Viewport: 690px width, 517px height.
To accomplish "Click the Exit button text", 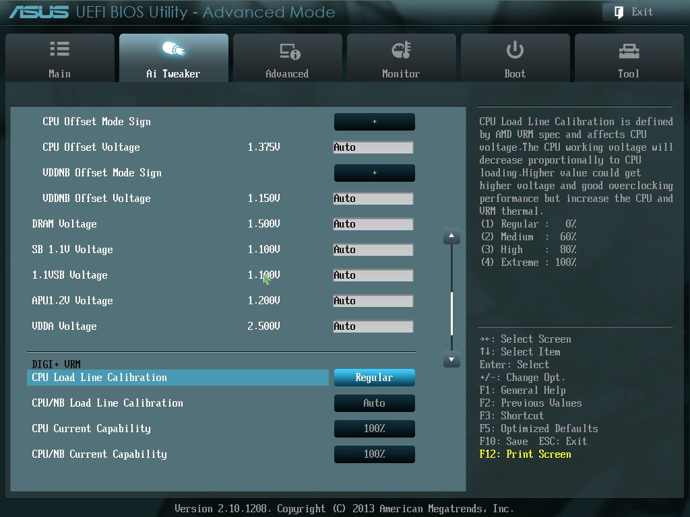I will tap(642, 12).
